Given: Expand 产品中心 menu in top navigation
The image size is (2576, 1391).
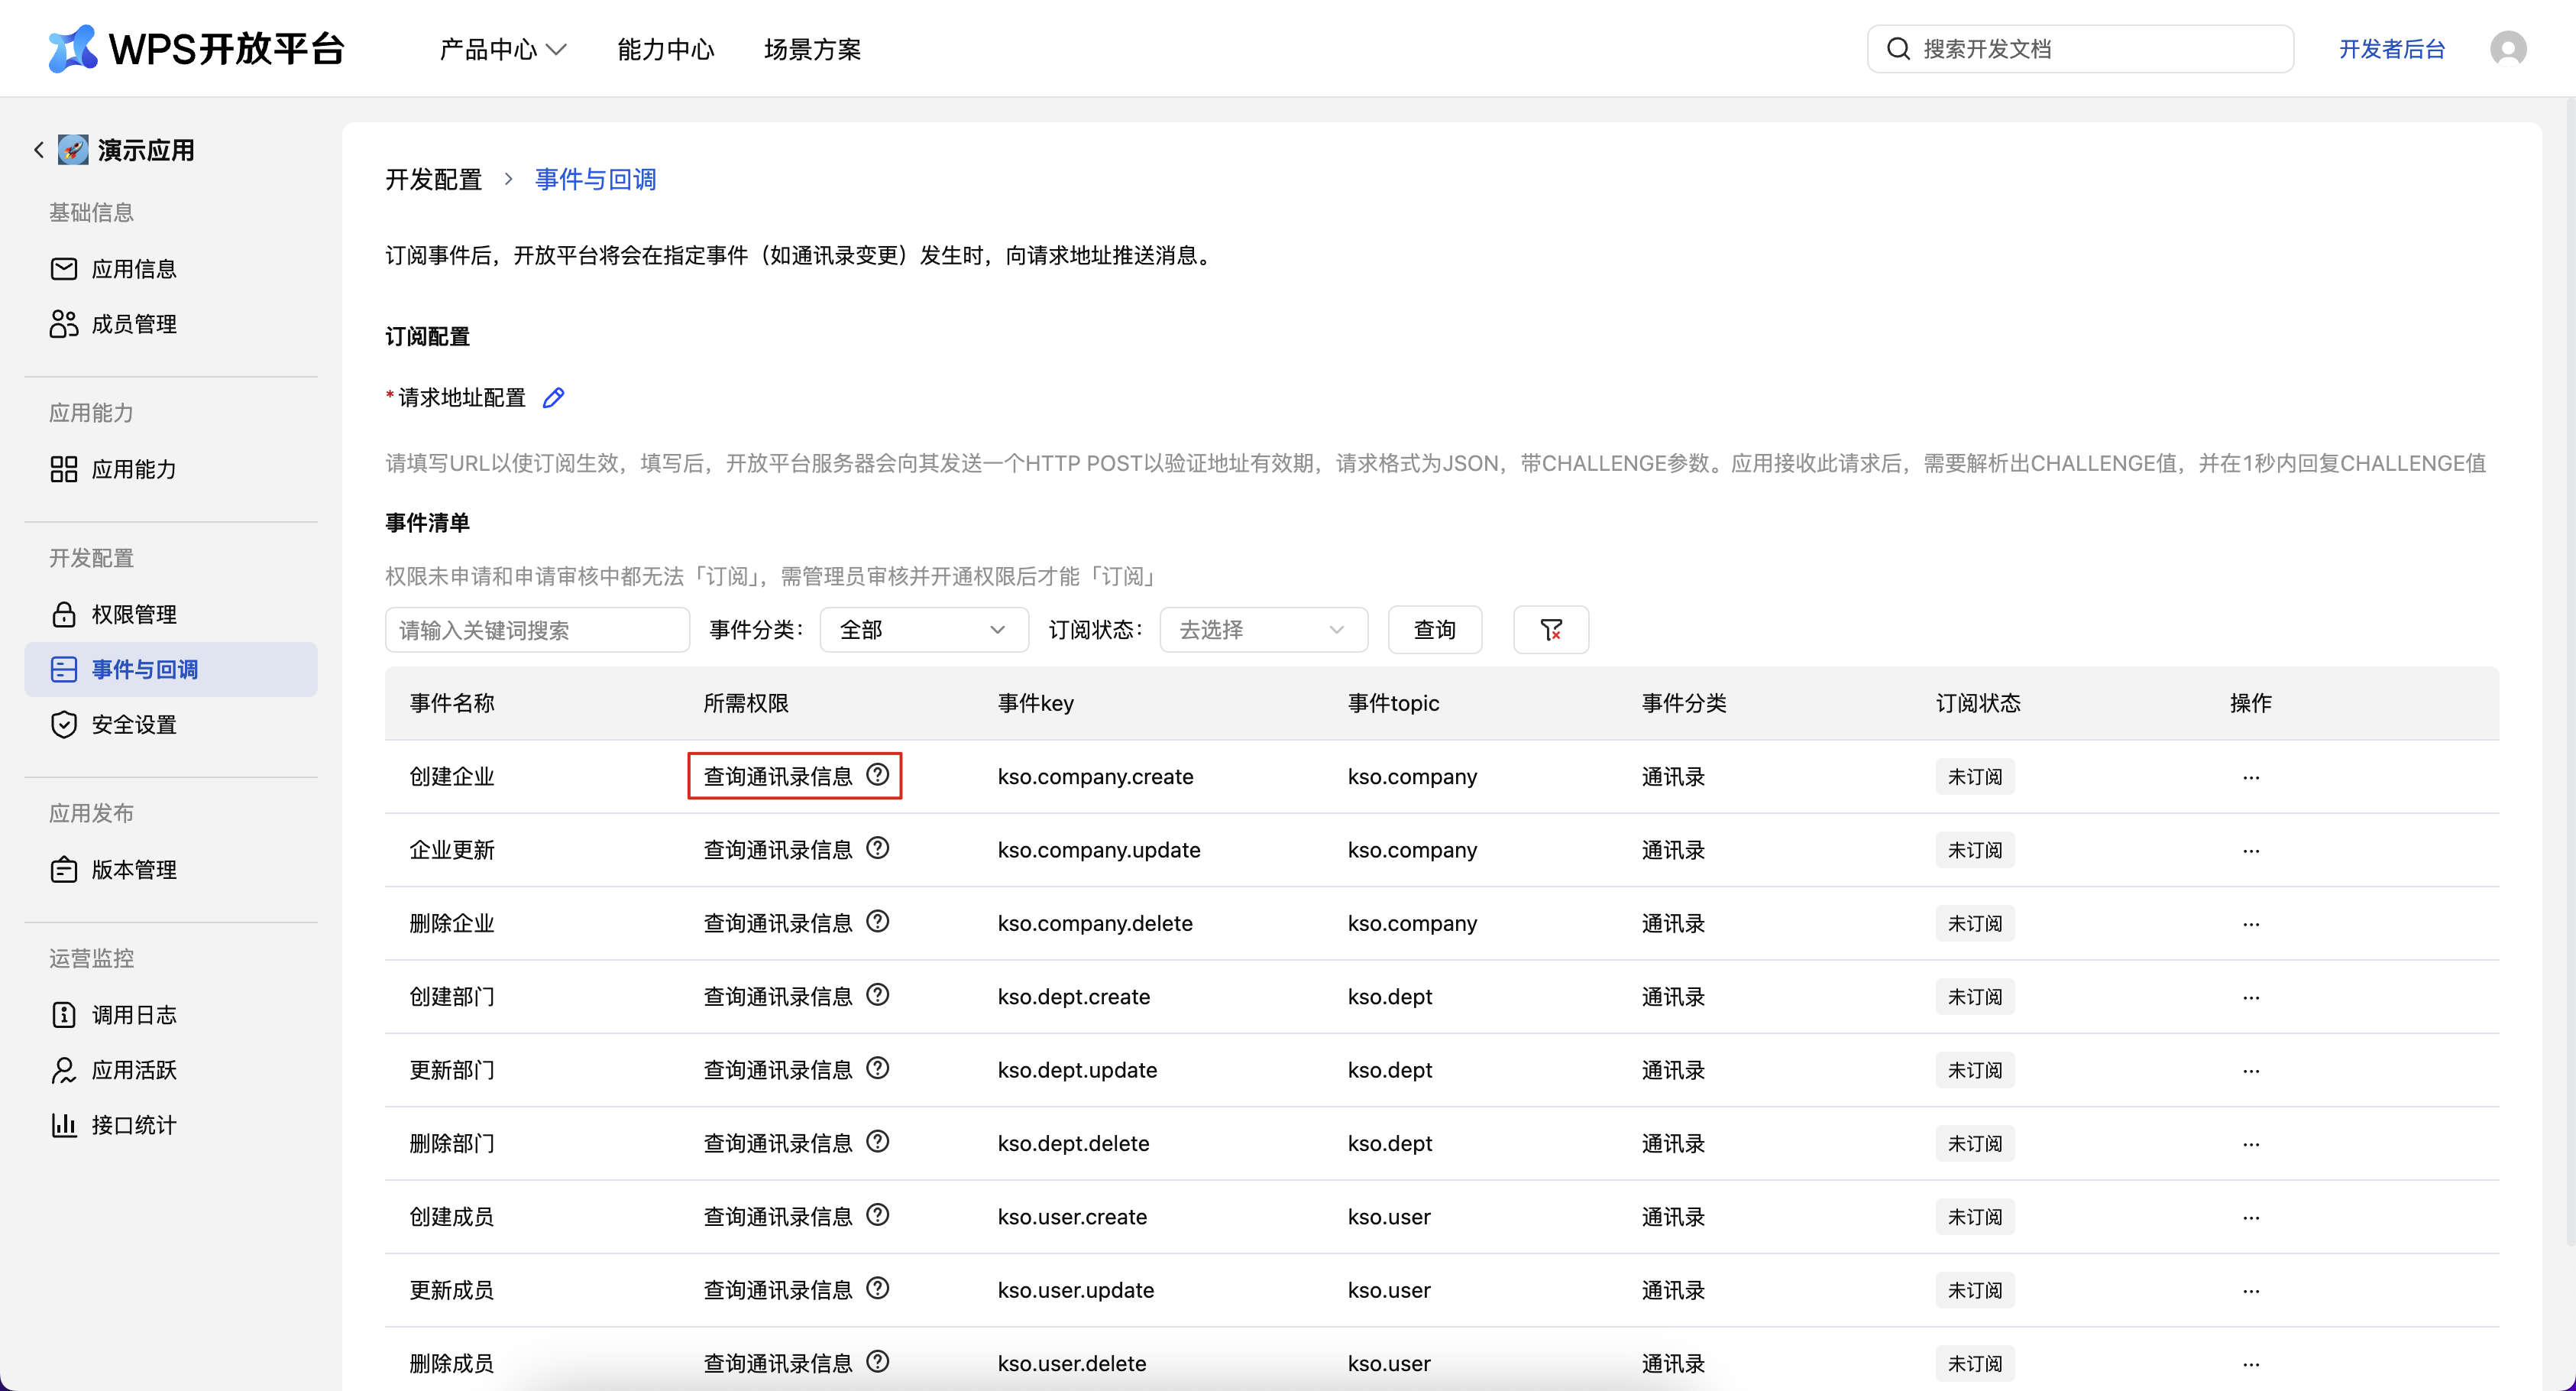Looking at the screenshot, I should pyautogui.click(x=503, y=49).
